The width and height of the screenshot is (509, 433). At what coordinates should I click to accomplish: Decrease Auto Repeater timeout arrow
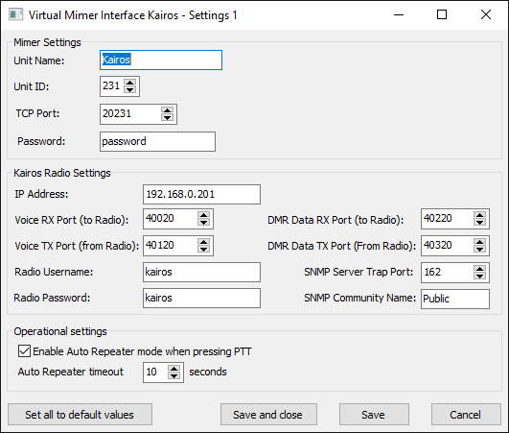pyautogui.click(x=174, y=375)
